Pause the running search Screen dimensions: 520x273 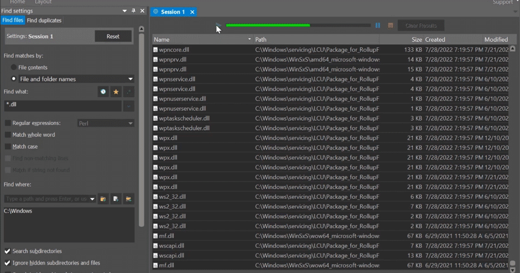click(x=378, y=25)
